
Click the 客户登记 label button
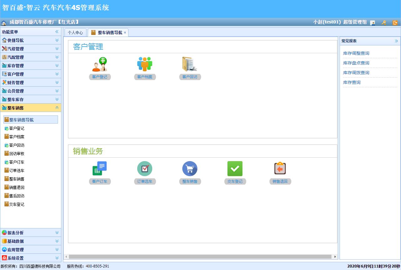point(100,77)
